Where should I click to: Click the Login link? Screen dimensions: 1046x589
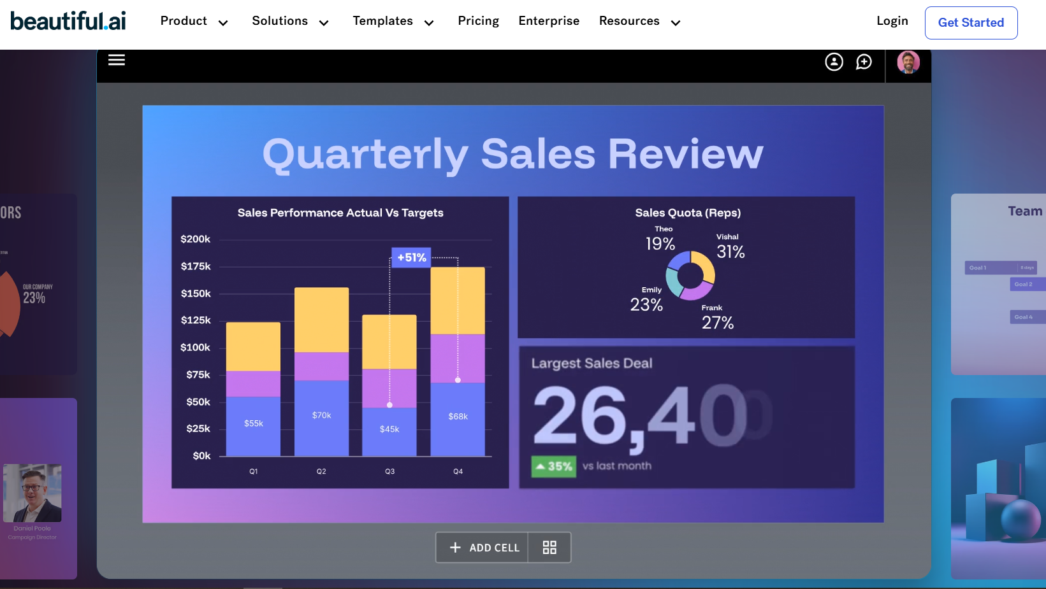point(892,21)
